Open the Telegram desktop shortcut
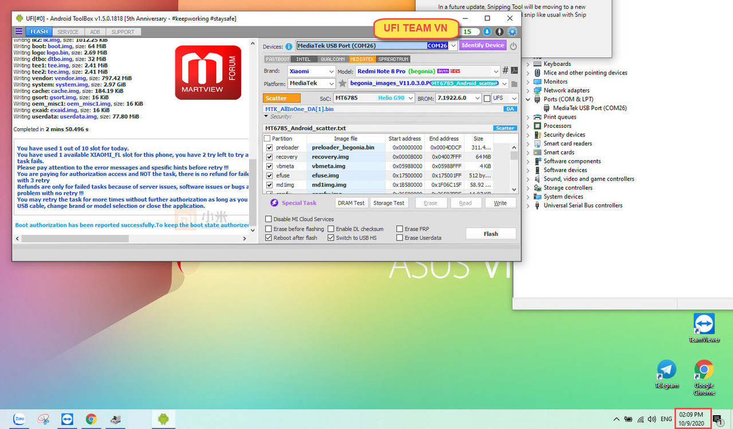The image size is (733, 429). pos(666,374)
